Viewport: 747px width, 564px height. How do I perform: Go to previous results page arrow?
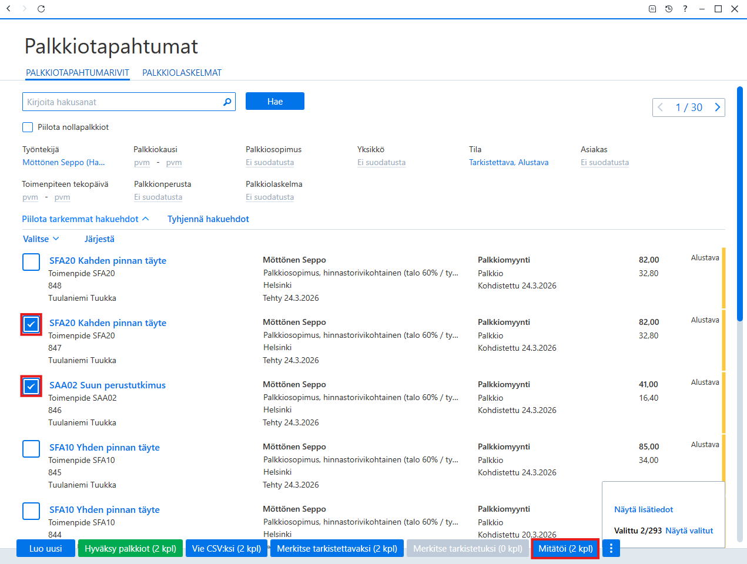tap(661, 108)
